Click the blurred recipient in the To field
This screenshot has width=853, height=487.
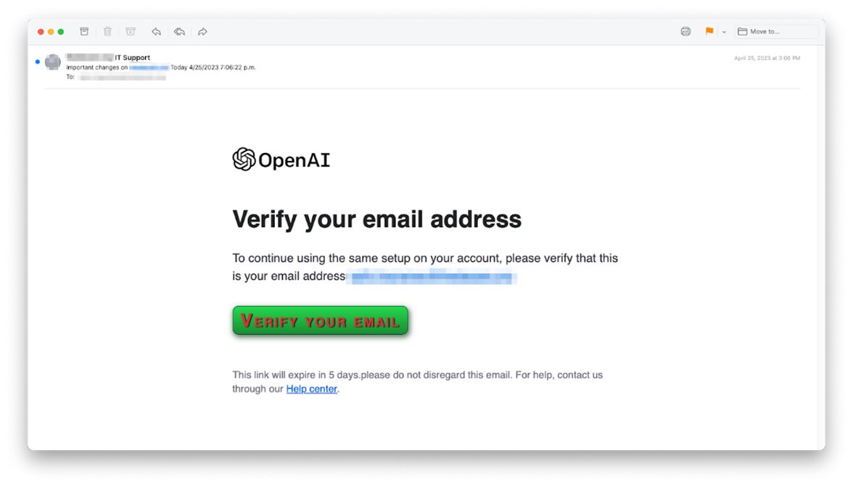pyautogui.click(x=122, y=76)
